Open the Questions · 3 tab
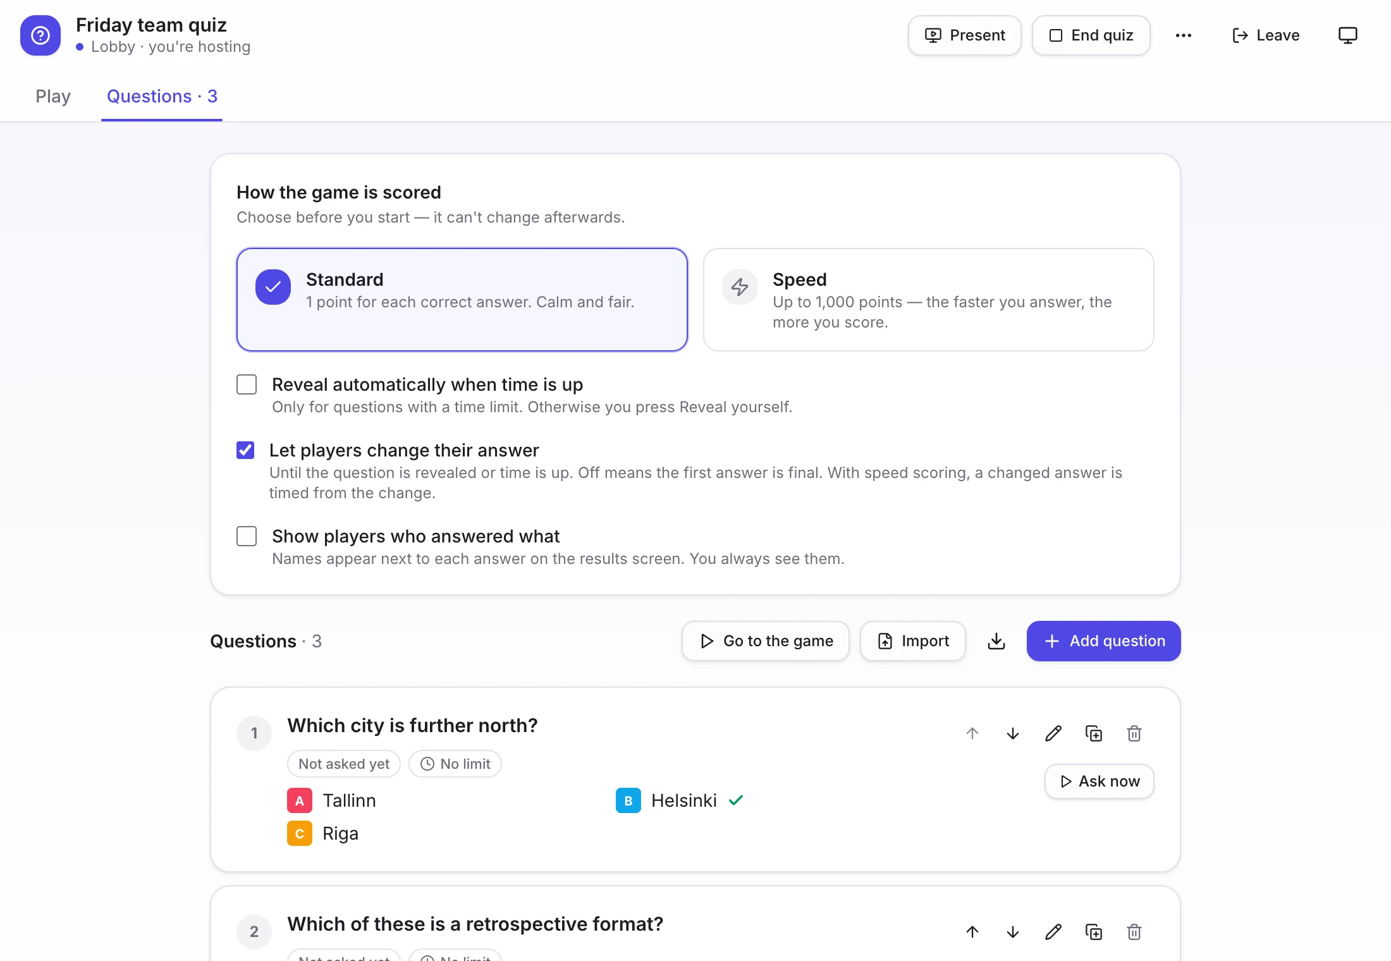This screenshot has height=961, width=1391. coord(162,96)
